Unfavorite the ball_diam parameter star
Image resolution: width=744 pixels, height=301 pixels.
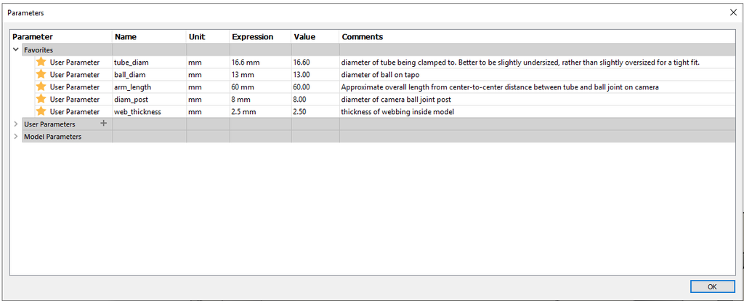pyautogui.click(x=41, y=75)
